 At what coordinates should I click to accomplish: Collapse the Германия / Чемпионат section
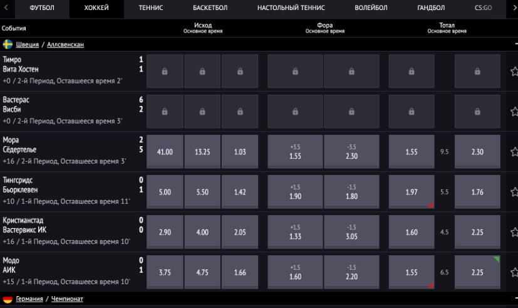tap(515, 299)
